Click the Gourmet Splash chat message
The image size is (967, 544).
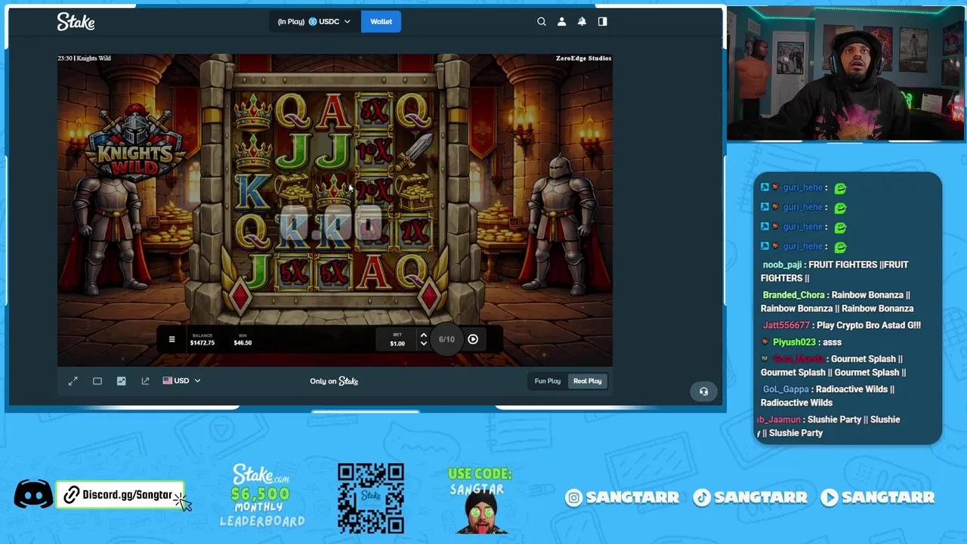833,366
